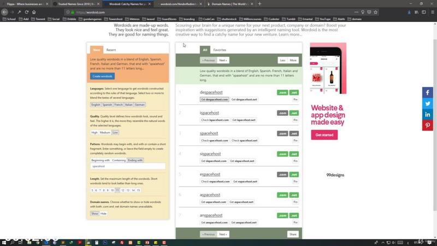
Task: Click Check ispacehost.com button
Action: [215, 120]
